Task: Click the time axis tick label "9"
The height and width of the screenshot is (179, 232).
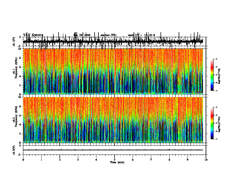Action: coord(187,160)
